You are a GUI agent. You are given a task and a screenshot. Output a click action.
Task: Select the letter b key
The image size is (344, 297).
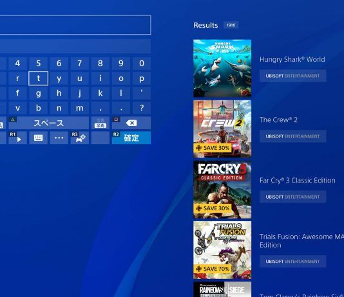click(x=38, y=108)
